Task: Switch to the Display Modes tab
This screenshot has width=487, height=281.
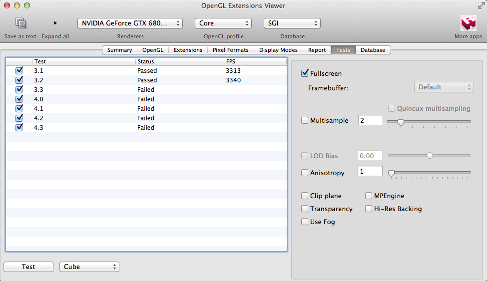Action: [278, 50]
